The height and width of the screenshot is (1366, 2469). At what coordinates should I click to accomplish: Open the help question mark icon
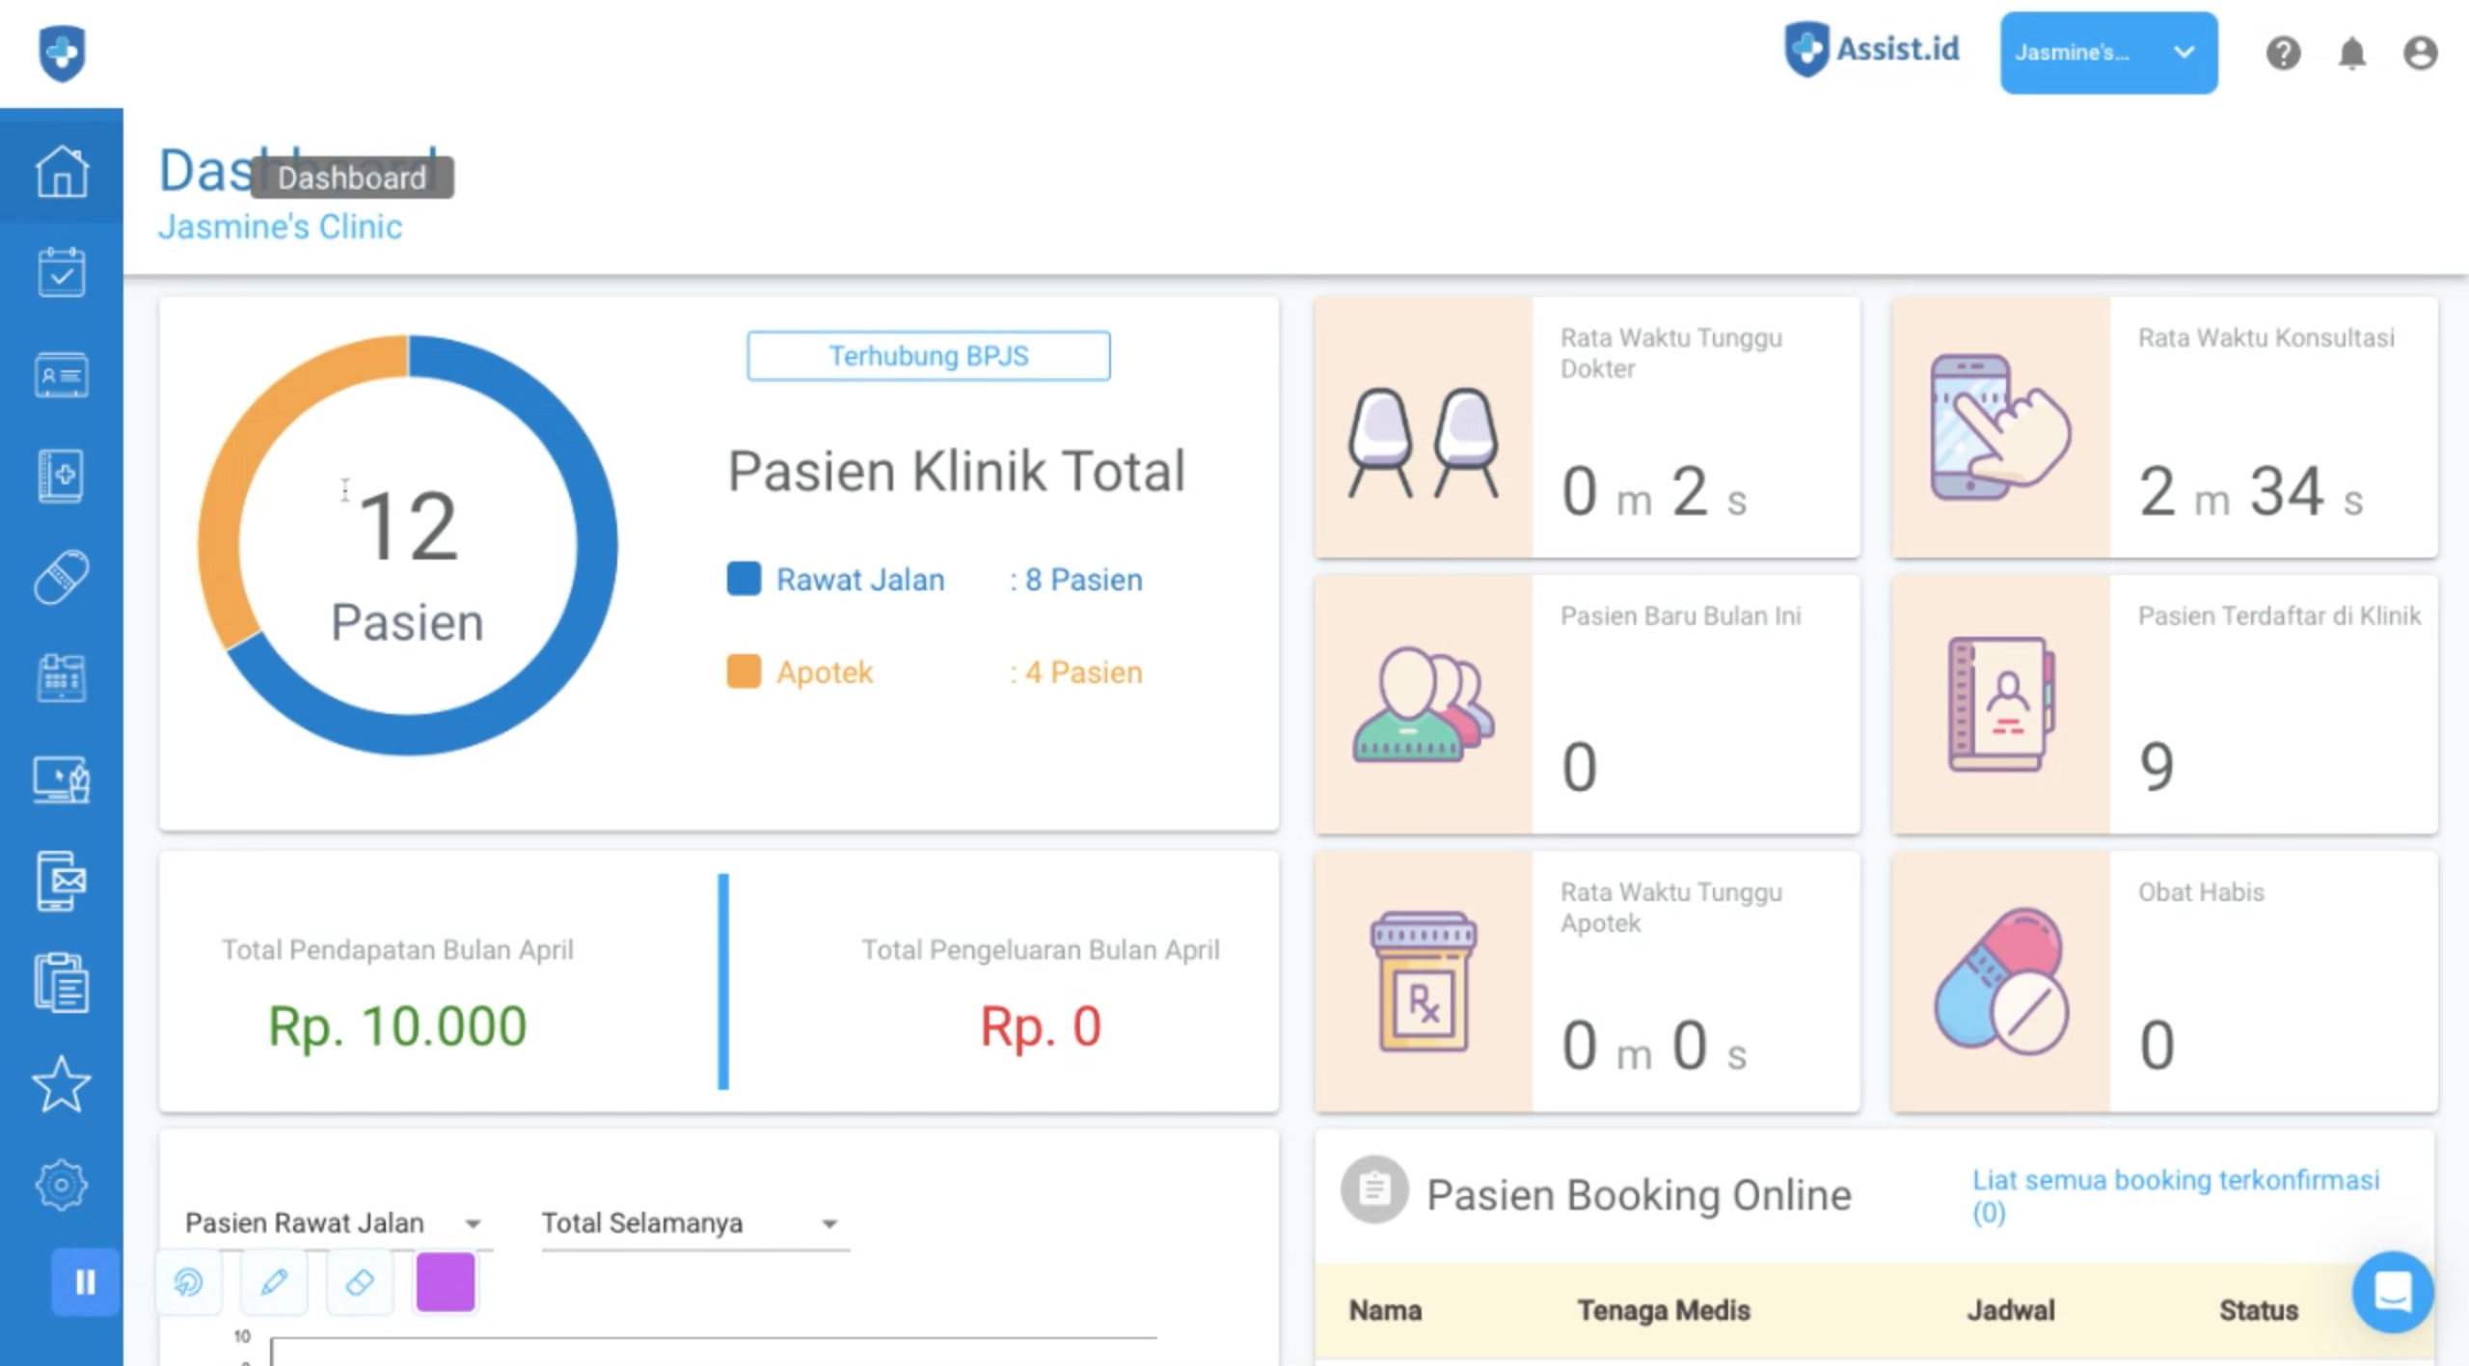2283,53
